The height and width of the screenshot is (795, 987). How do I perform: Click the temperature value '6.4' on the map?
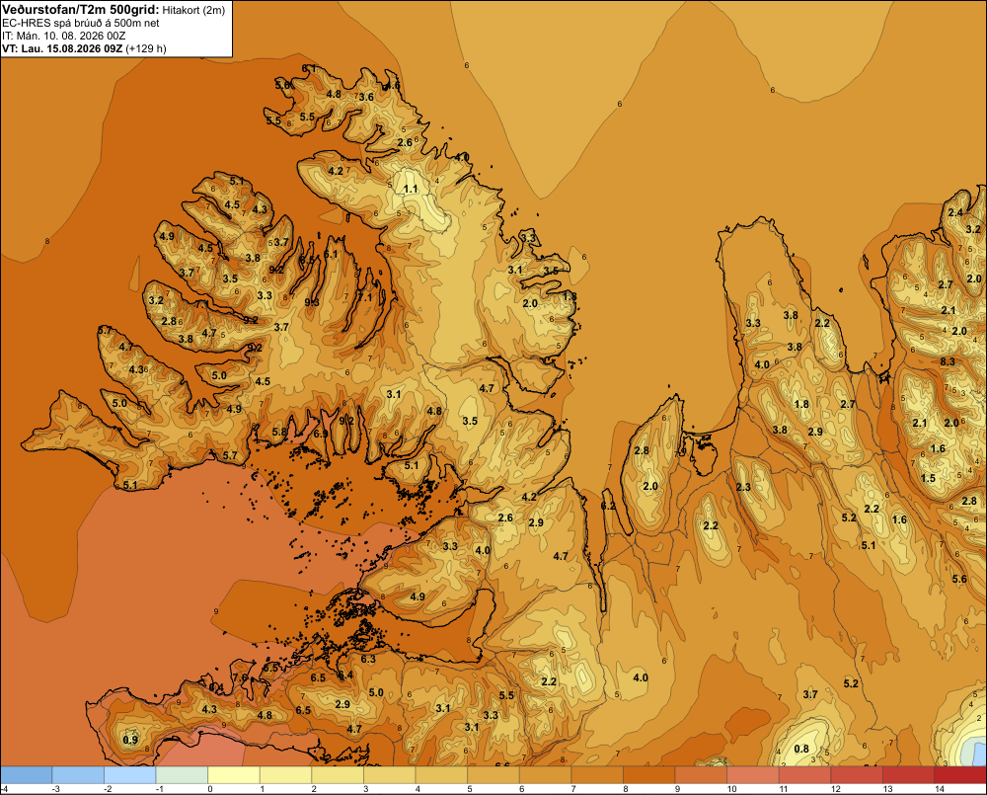[345, 676]
